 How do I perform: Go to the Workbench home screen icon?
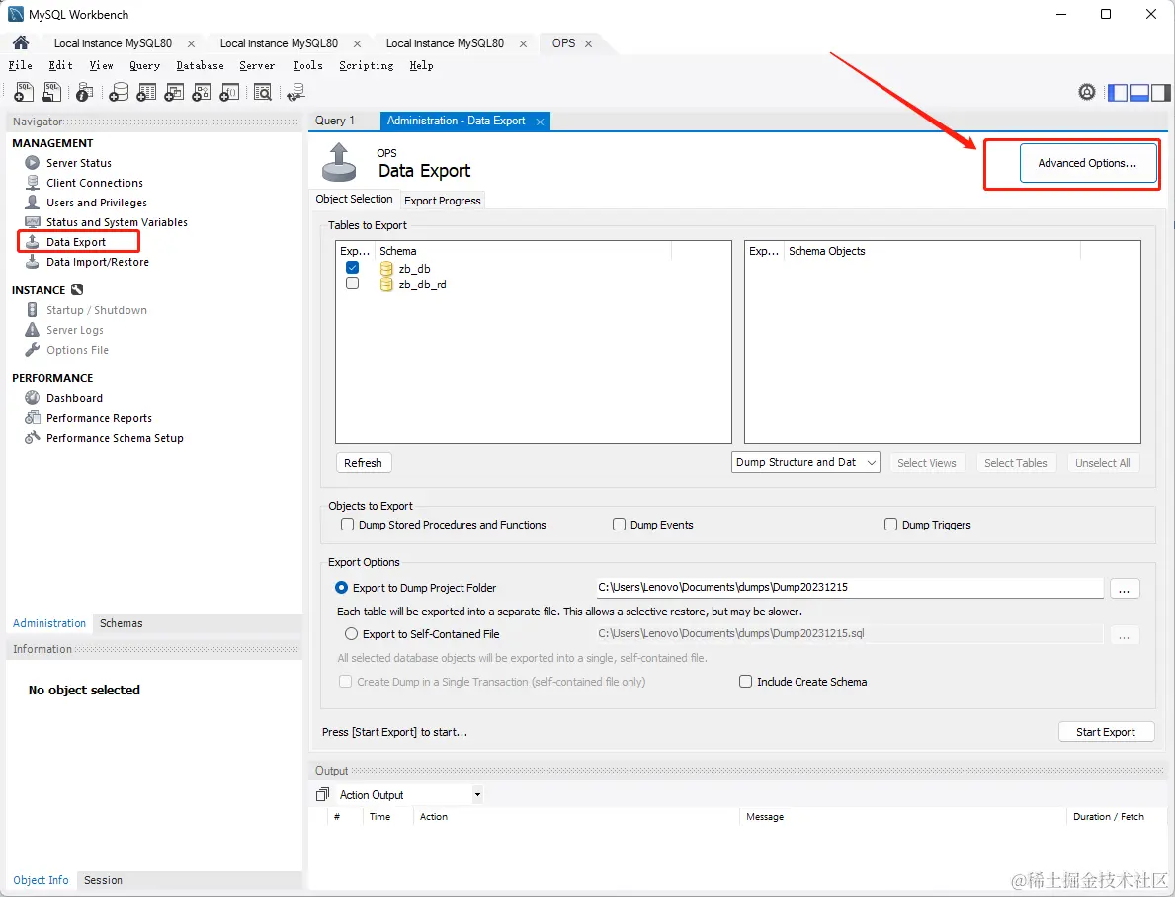(20, 42)
